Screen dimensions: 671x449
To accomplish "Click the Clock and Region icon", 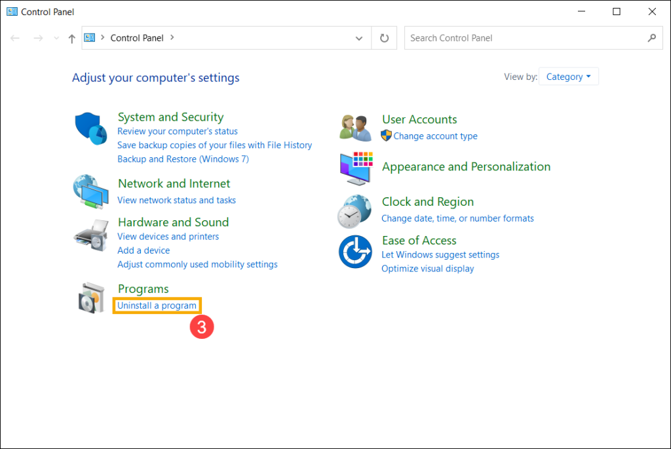I will (355, 212).
